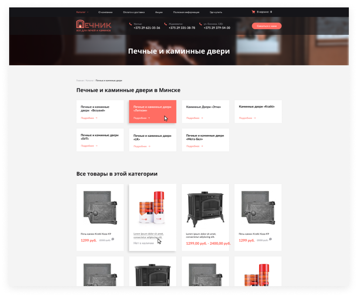Click arrow icon in «Kratki» doors card
Screen dimensions: 358x297
click(x=254, y=118)
